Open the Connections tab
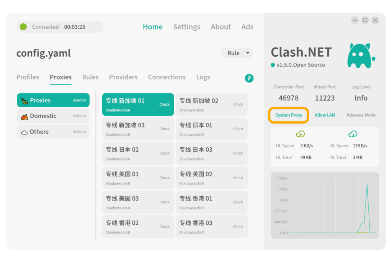Viewport: 392px width, 263px height. 167,77
